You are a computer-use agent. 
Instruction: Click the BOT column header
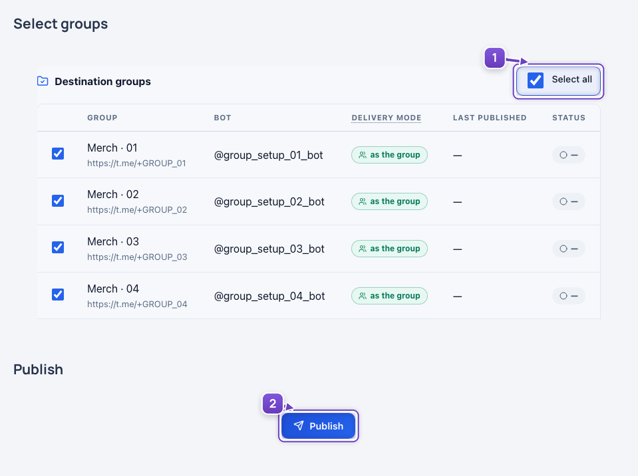pos(223,118)
